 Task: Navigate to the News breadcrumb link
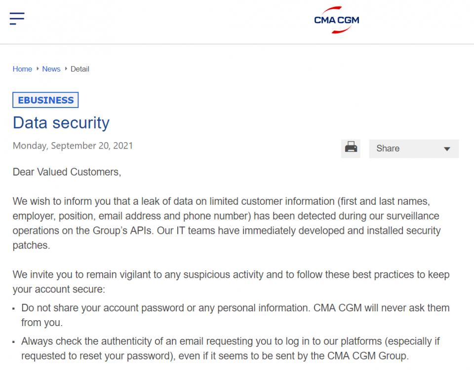(51, 69)
